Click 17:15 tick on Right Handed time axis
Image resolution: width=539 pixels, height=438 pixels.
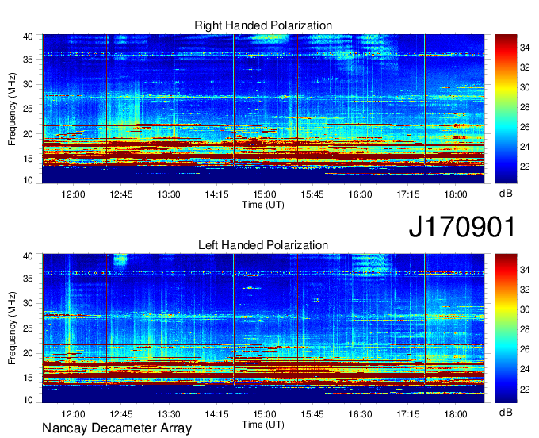pos(407,194)
